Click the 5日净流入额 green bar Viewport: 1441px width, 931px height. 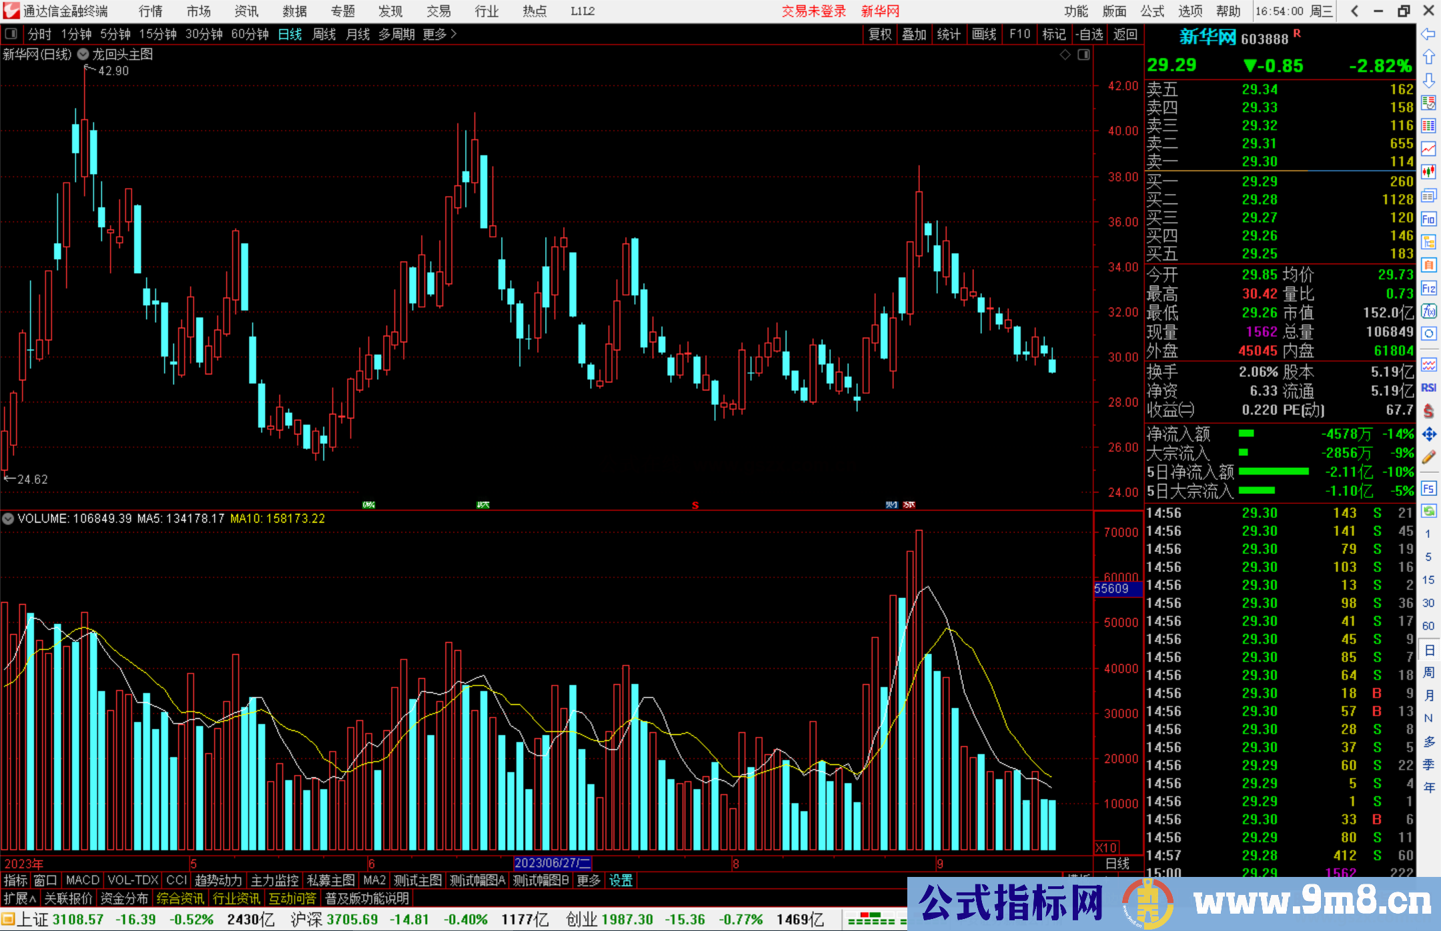tap(1274, 472)
